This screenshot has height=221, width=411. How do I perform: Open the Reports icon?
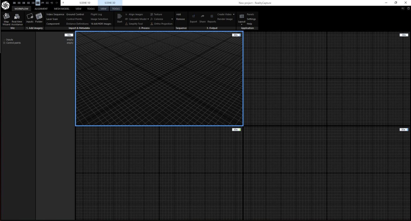[x=212, y=17]
